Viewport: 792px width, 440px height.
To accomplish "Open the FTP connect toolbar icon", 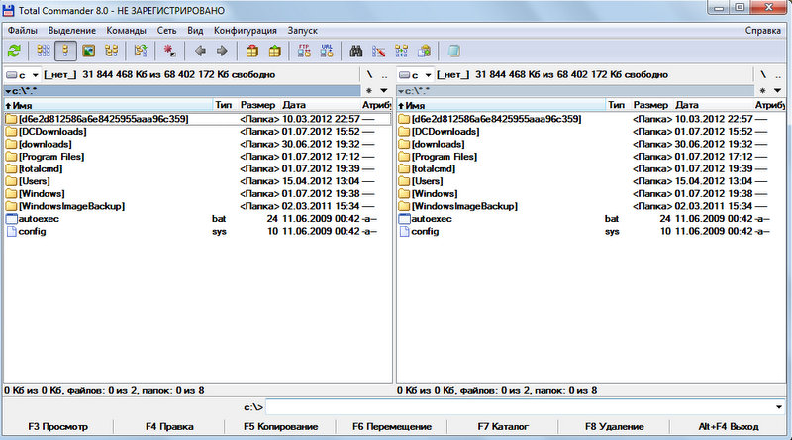I will coord(304,51).
